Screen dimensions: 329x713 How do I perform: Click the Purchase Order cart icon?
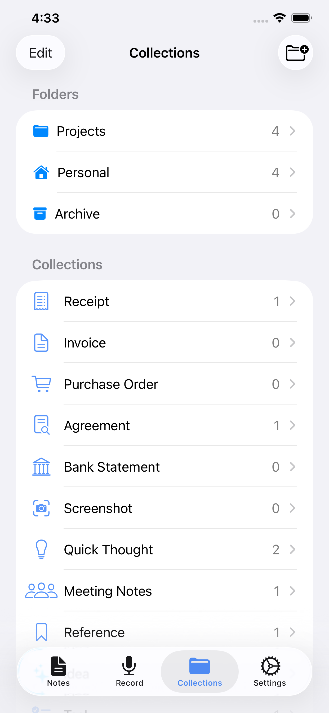[41, 384]
